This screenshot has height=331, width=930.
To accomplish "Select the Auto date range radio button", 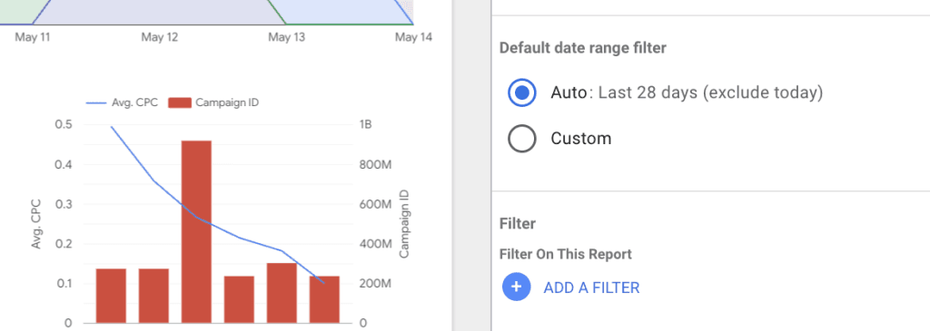I will 522,93.
